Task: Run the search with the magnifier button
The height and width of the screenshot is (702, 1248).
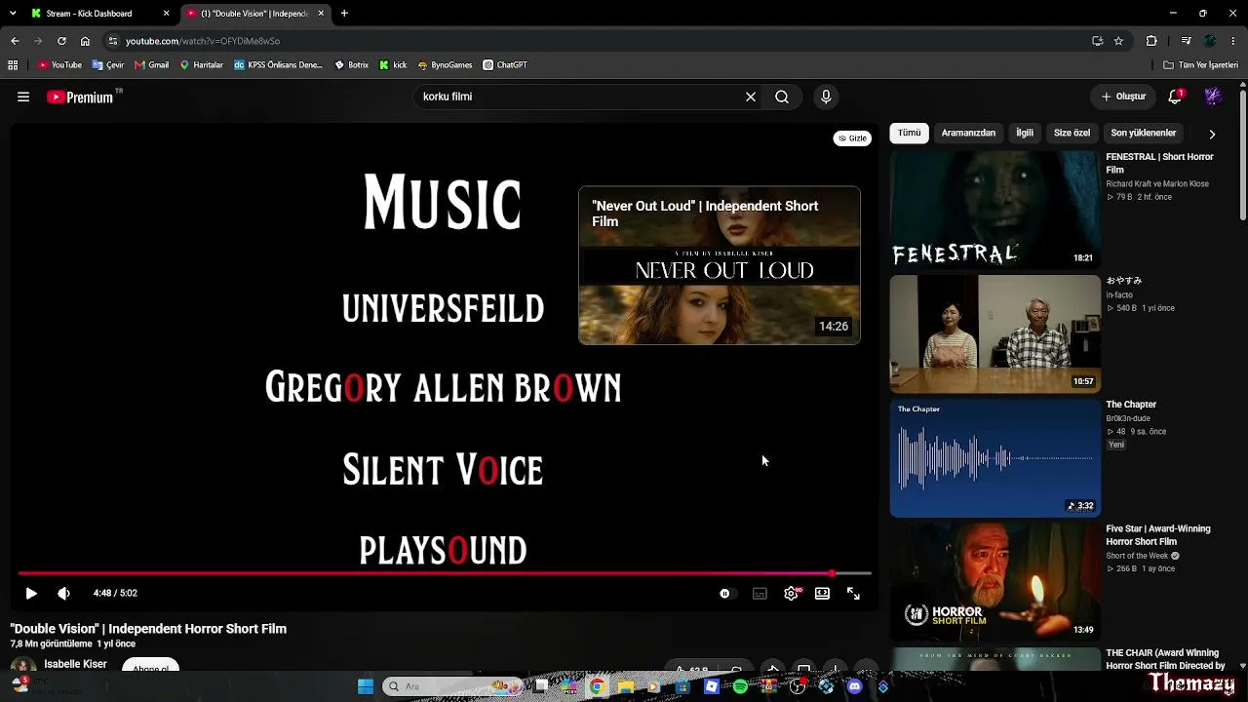Action: pyautogui.click(x=782, y=97)
